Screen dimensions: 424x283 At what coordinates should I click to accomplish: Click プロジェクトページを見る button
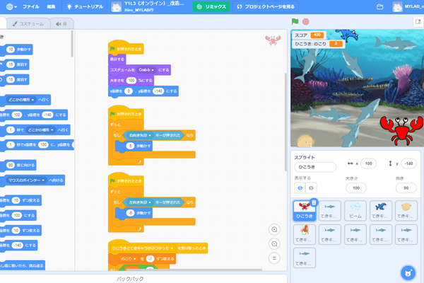pyautogui.click(x=266, y=7)
